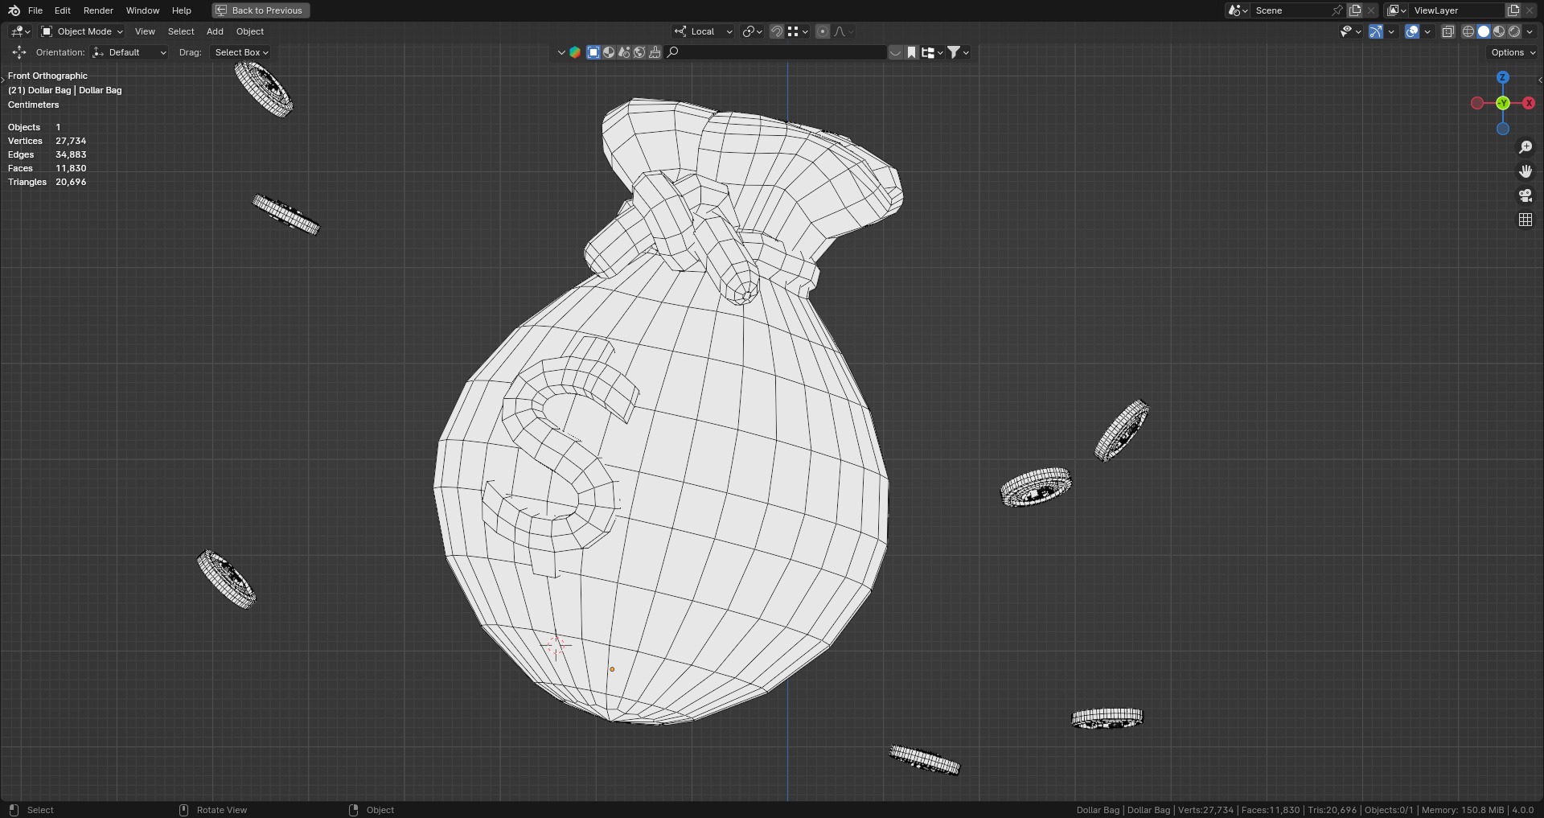This screenshot has width=1544, height=818.
Task: Click the move tool settings icon
Action: (18, 52)
